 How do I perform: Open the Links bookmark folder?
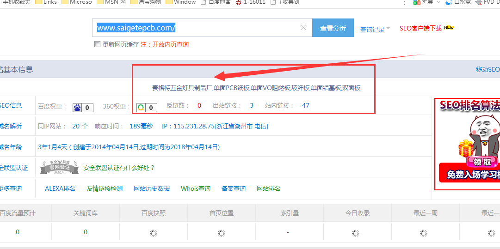tap(47, 2)
